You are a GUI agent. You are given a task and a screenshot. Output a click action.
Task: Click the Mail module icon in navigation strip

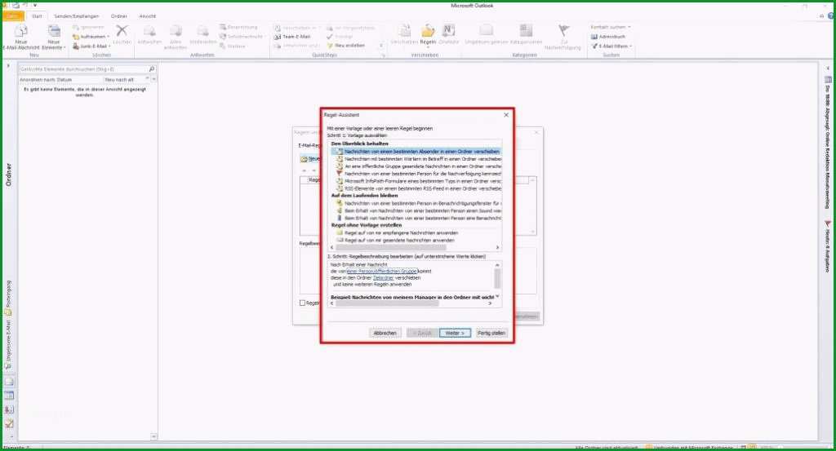point(9,382)
